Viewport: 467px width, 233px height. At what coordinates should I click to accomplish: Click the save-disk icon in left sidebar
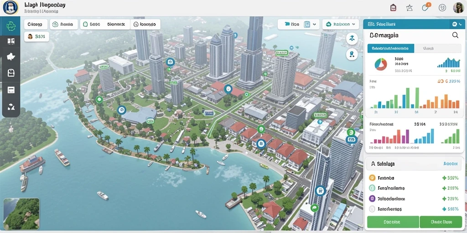tap(11, 73)
